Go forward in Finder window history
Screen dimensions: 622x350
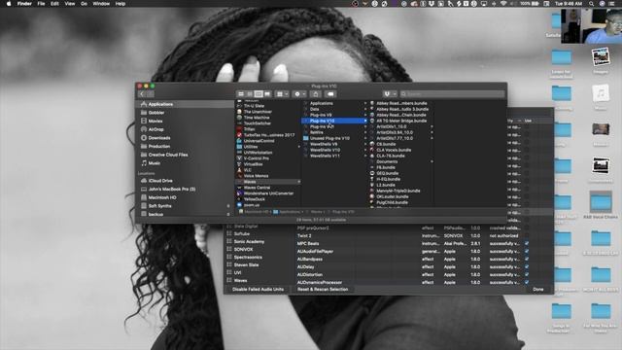150,94
